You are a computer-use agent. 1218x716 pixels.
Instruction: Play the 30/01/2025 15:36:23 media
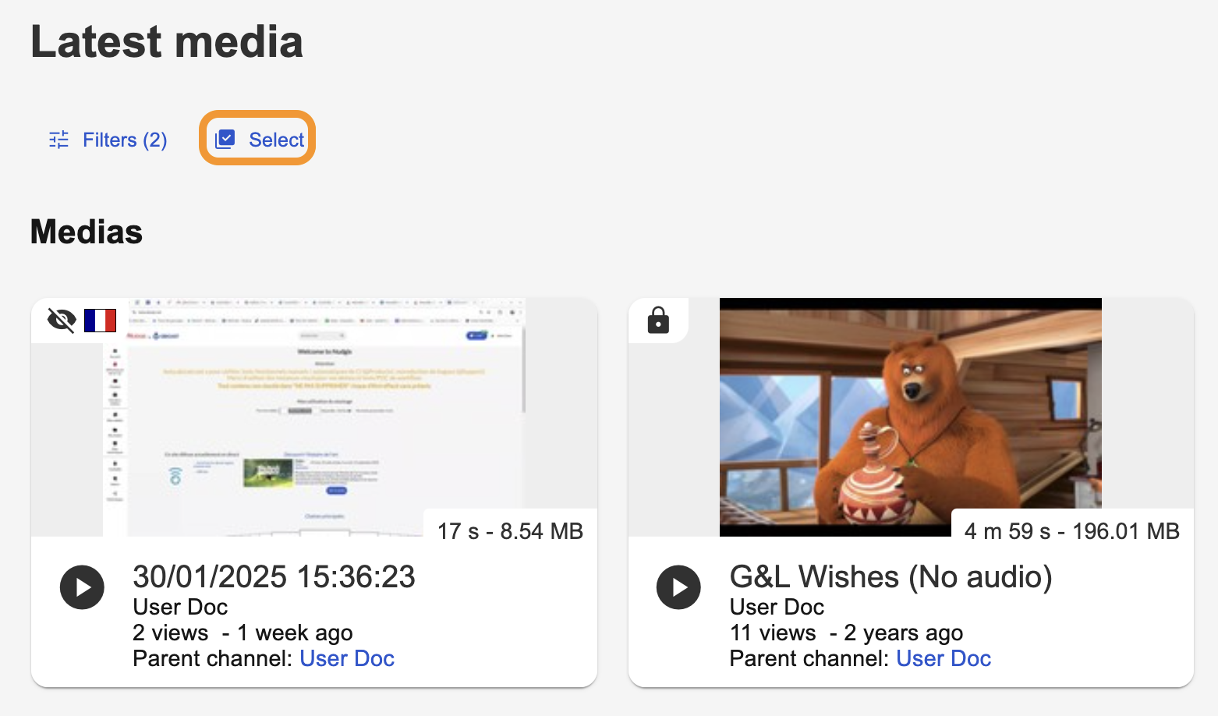[x=82, y=587]
